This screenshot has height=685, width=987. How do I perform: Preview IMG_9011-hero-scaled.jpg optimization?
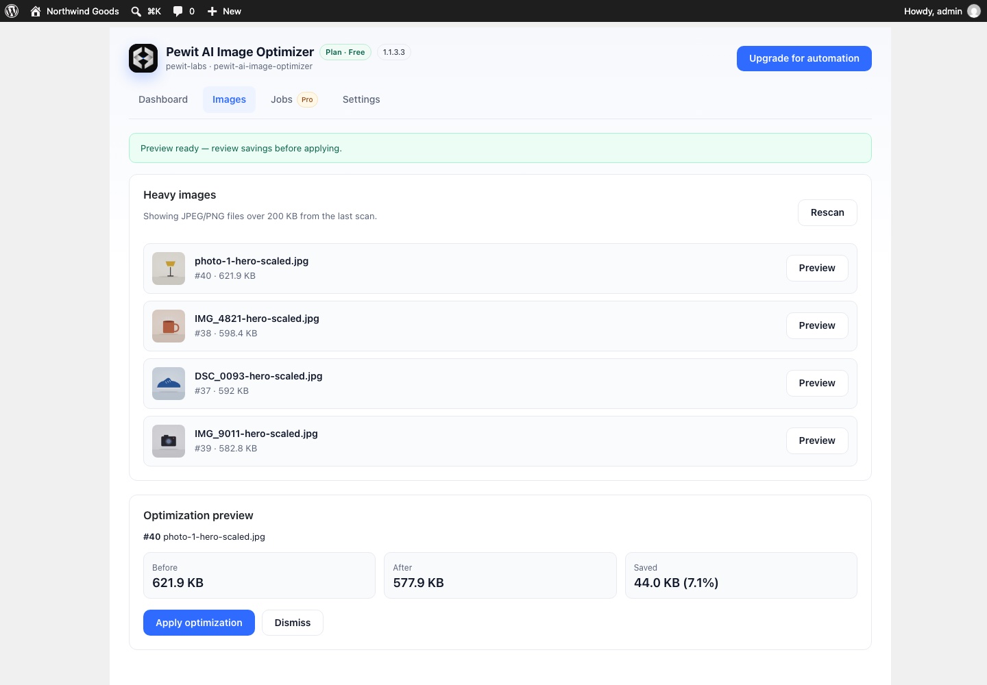point(817,440)
